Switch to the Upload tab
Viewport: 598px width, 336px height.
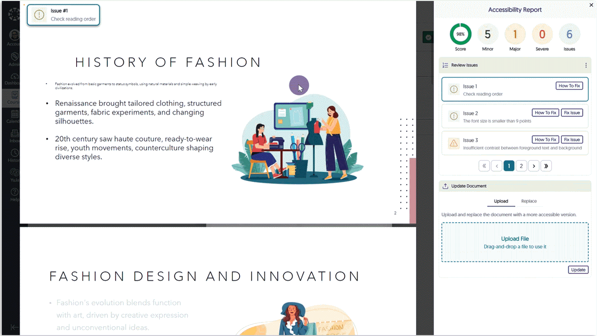[501, 201]
